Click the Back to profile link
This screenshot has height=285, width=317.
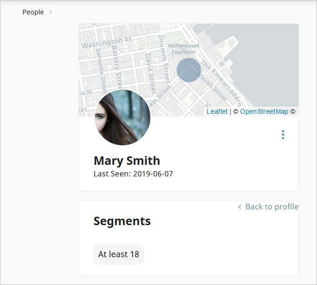tap(268, 207)
